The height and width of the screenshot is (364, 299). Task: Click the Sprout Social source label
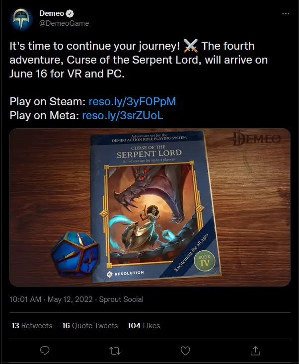click(121, 299)
